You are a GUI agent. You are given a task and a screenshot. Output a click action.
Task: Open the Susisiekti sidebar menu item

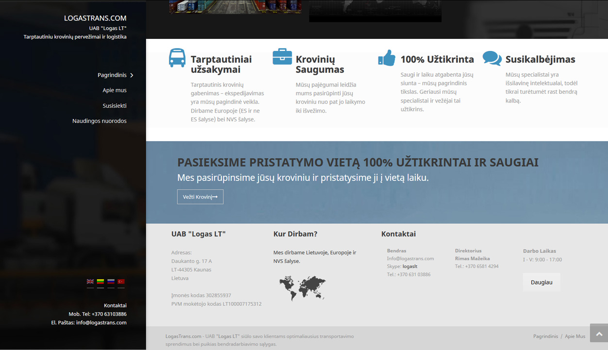(x=115, y=106)
